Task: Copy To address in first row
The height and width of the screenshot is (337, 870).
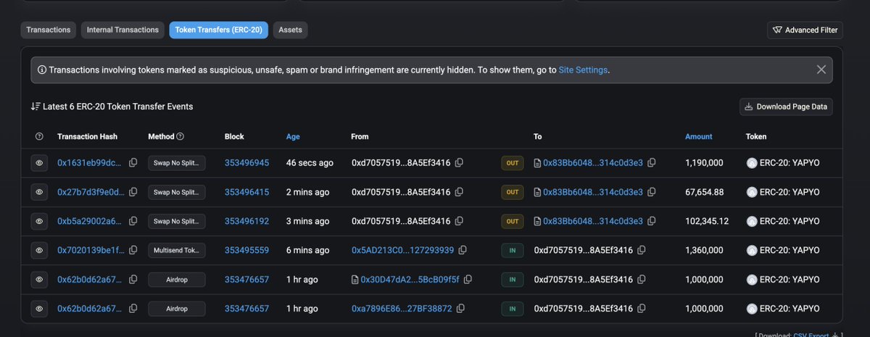Action: (x=652, y=163)
